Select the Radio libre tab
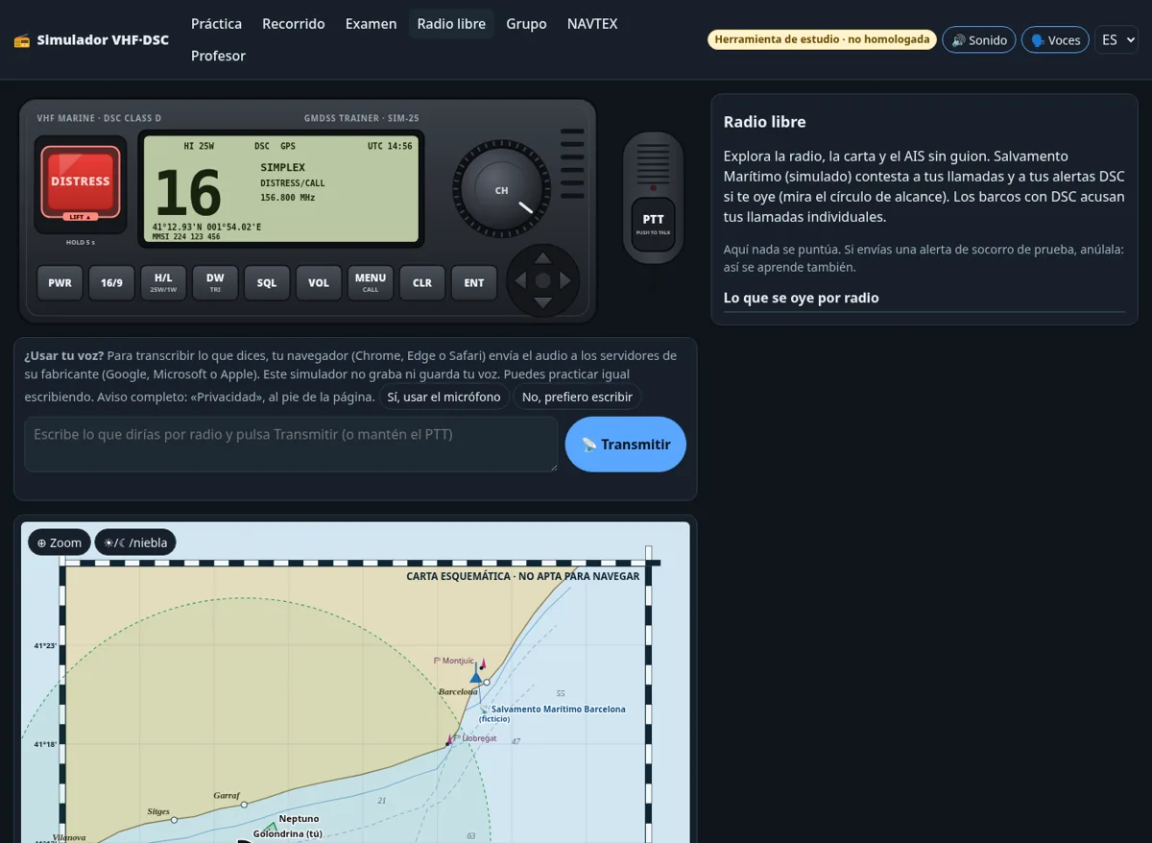Viewport: 1152px width, 843px height. [451, 24]
